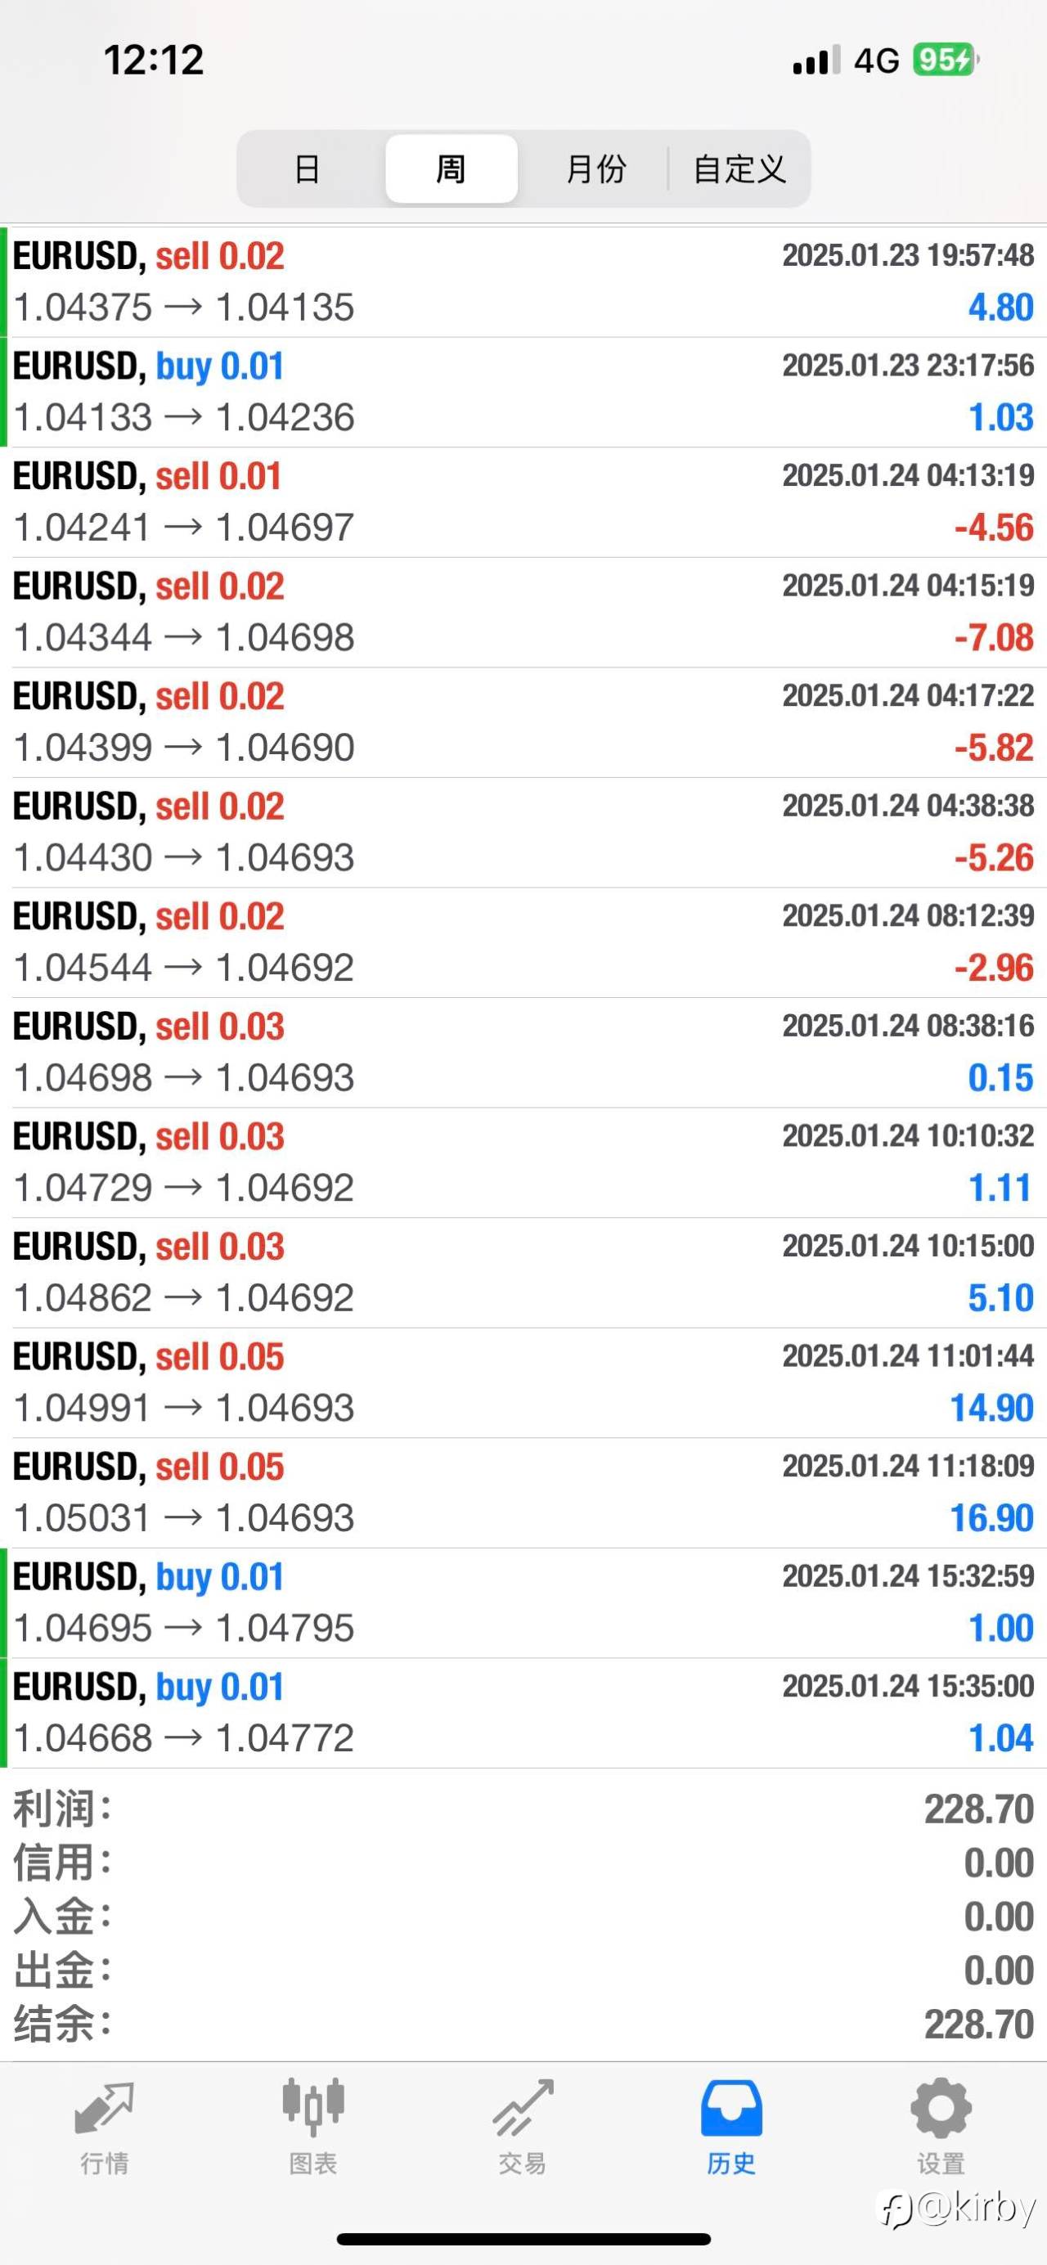
Task: Switch to the 日 day filter
Action: tap(307, 169)
